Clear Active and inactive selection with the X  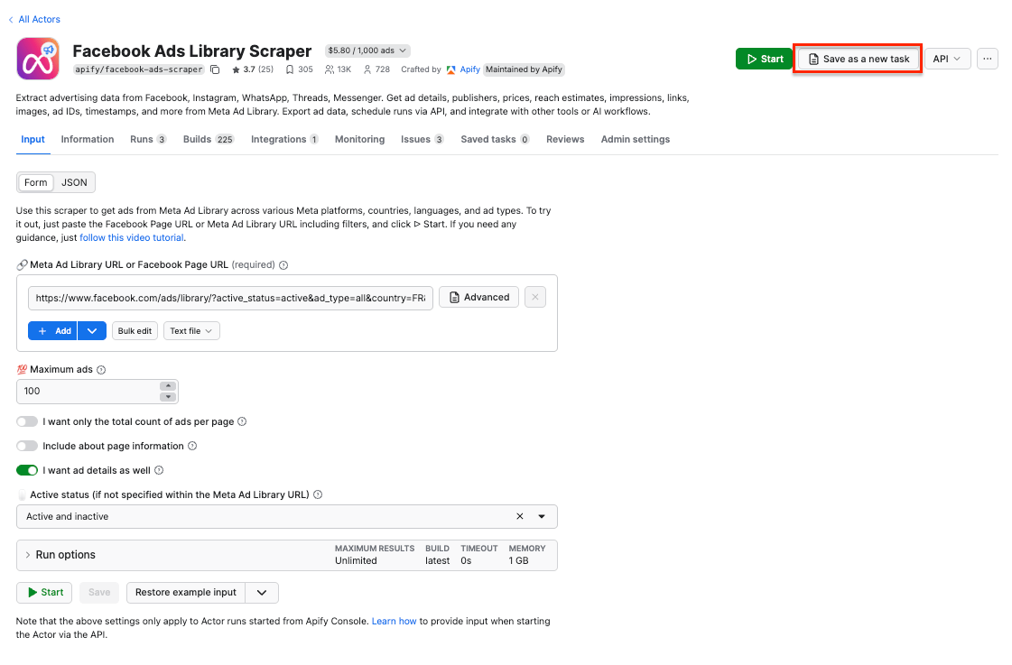coord(520,516)
